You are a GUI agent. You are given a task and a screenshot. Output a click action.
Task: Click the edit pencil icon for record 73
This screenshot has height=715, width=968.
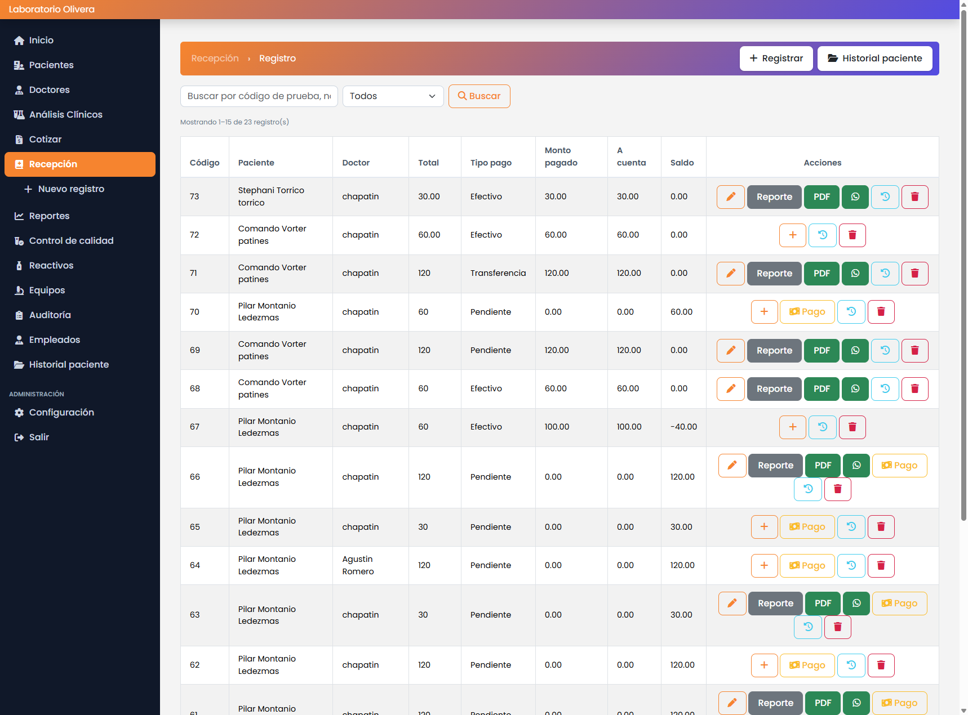click(730, 197)
